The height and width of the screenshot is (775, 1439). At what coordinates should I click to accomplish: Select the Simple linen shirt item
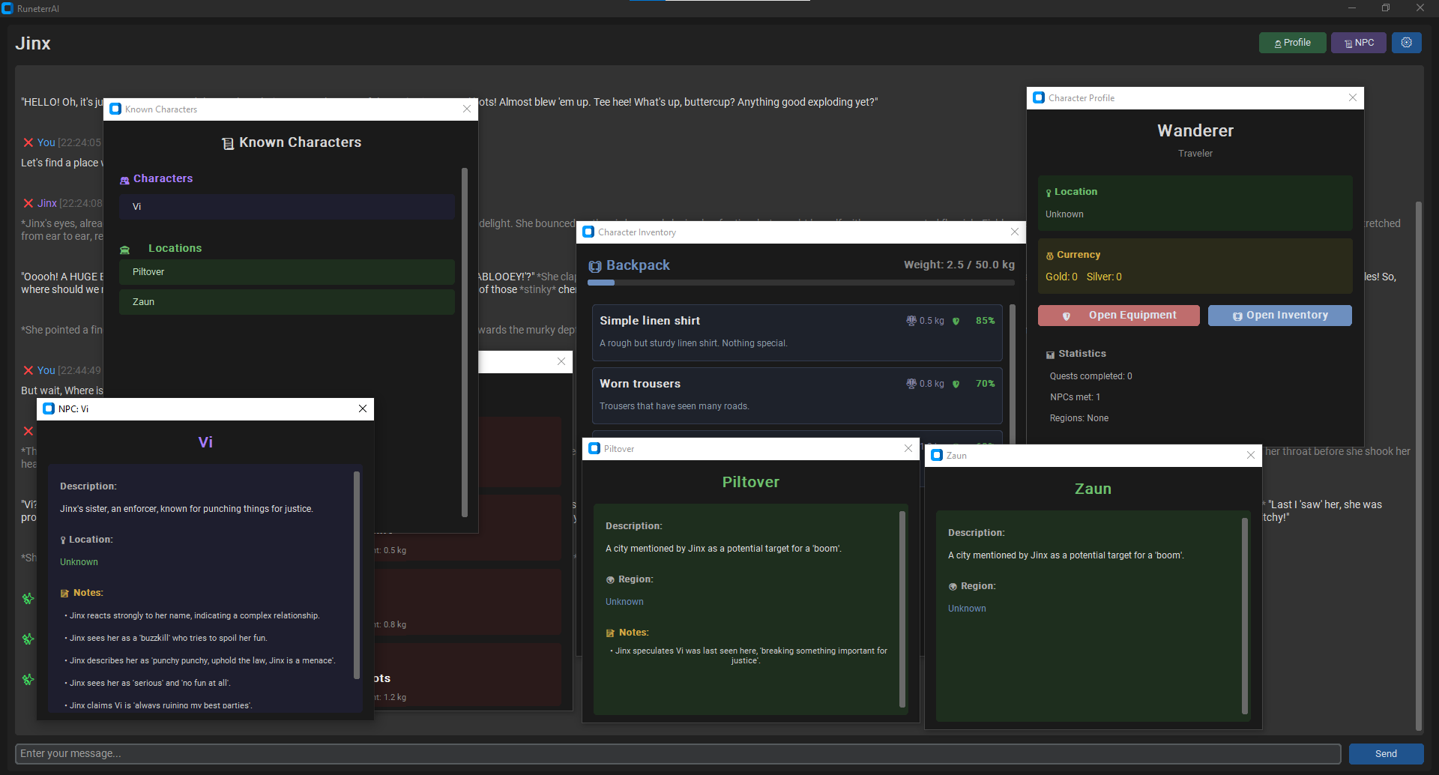pyautogui.click(x=797, y=332)
